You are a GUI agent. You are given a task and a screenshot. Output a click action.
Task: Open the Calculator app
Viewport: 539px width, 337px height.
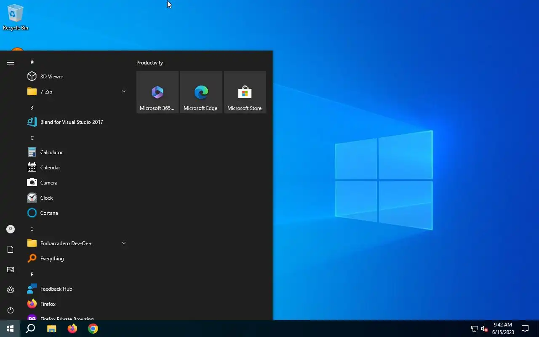pos(76,152)
